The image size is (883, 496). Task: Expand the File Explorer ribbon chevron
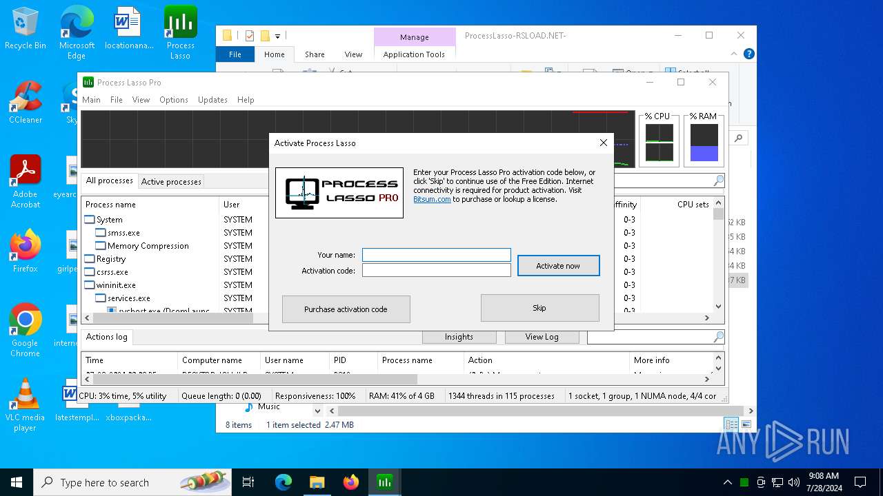pos(735,54)
